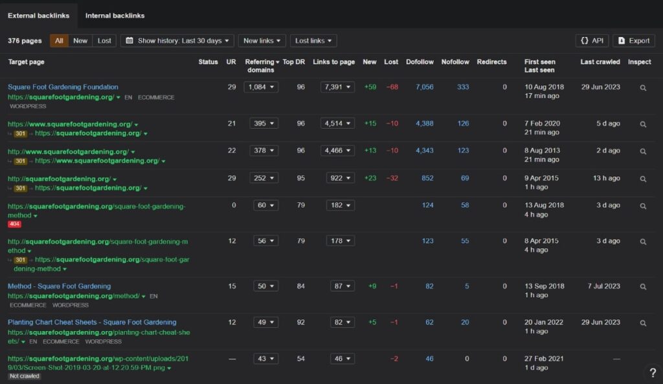Expand the 46 links to page dropdown
Screen dimensions: 663x384
[343, 359]
